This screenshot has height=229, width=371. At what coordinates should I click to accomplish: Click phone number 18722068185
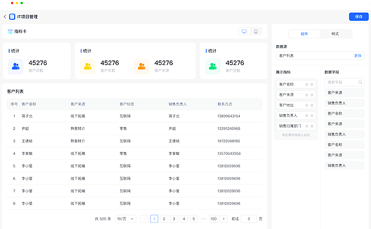point(229,141)
